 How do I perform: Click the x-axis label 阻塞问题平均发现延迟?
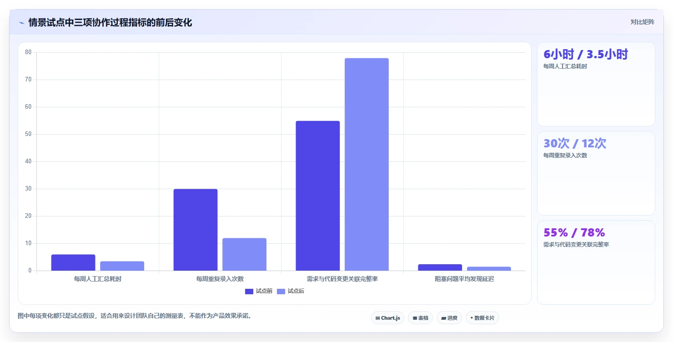(x=464, y=279)
